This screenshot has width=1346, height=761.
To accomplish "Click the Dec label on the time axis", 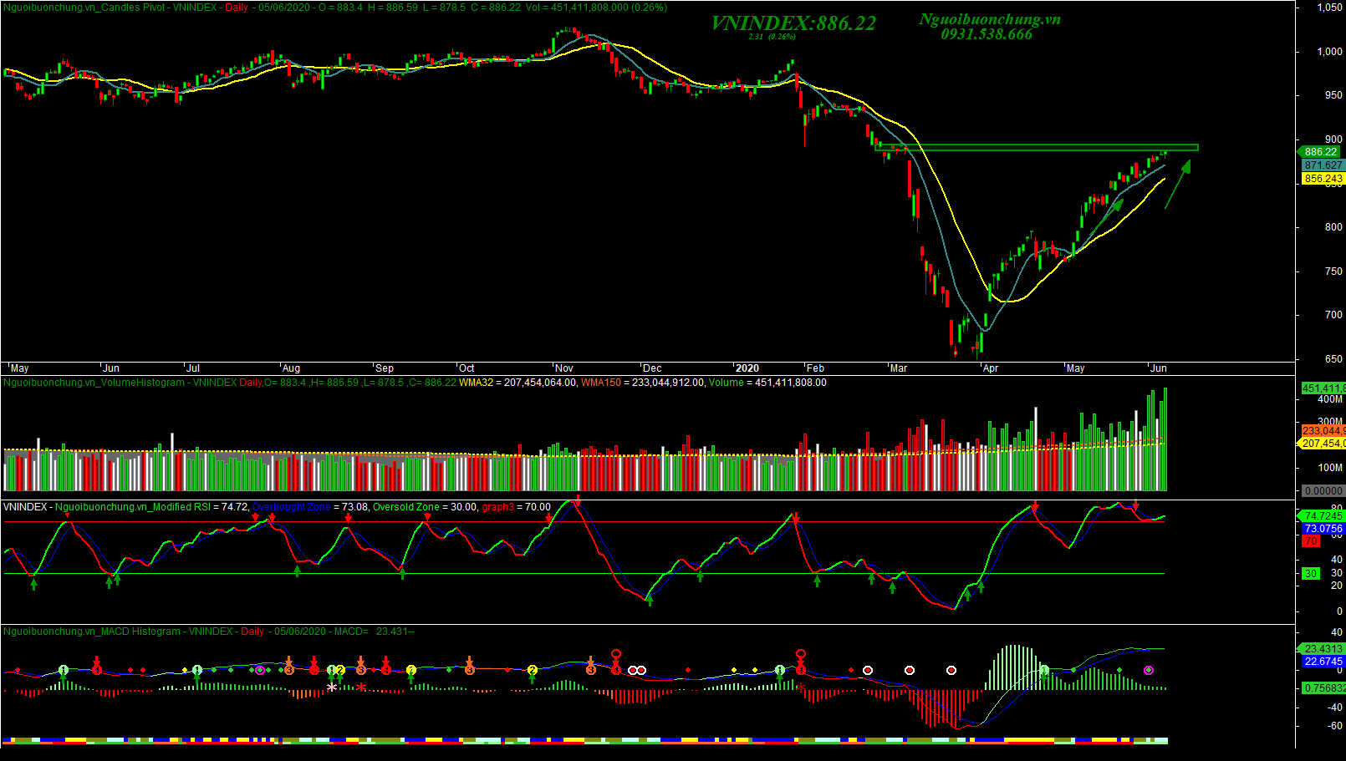I will pyautogui.click(x=652, y=368).
